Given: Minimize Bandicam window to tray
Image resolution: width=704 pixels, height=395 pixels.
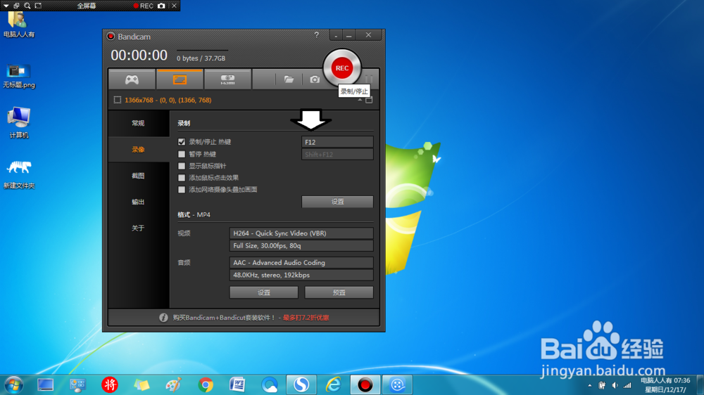Looking at the screenshot, I should 336,35.
